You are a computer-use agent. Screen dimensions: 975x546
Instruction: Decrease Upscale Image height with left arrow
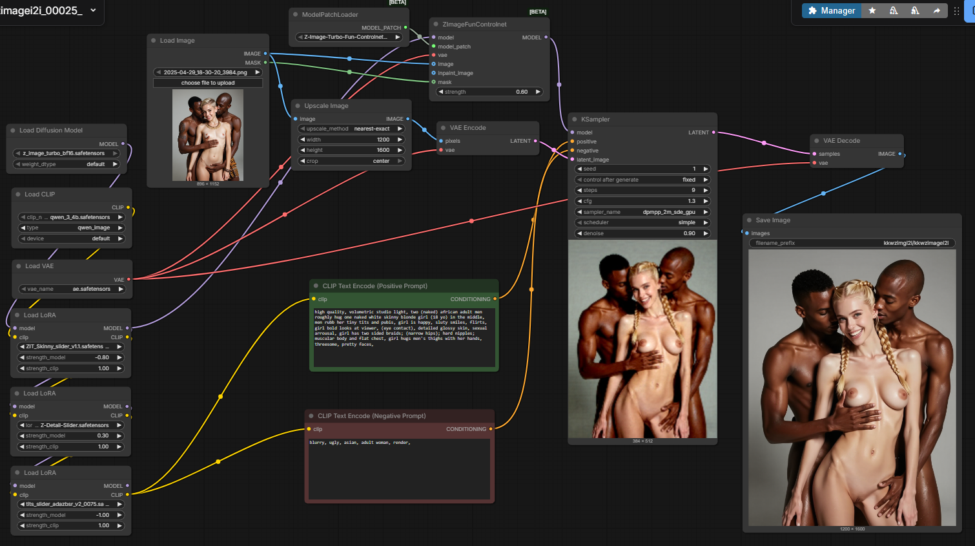(302, 150)
